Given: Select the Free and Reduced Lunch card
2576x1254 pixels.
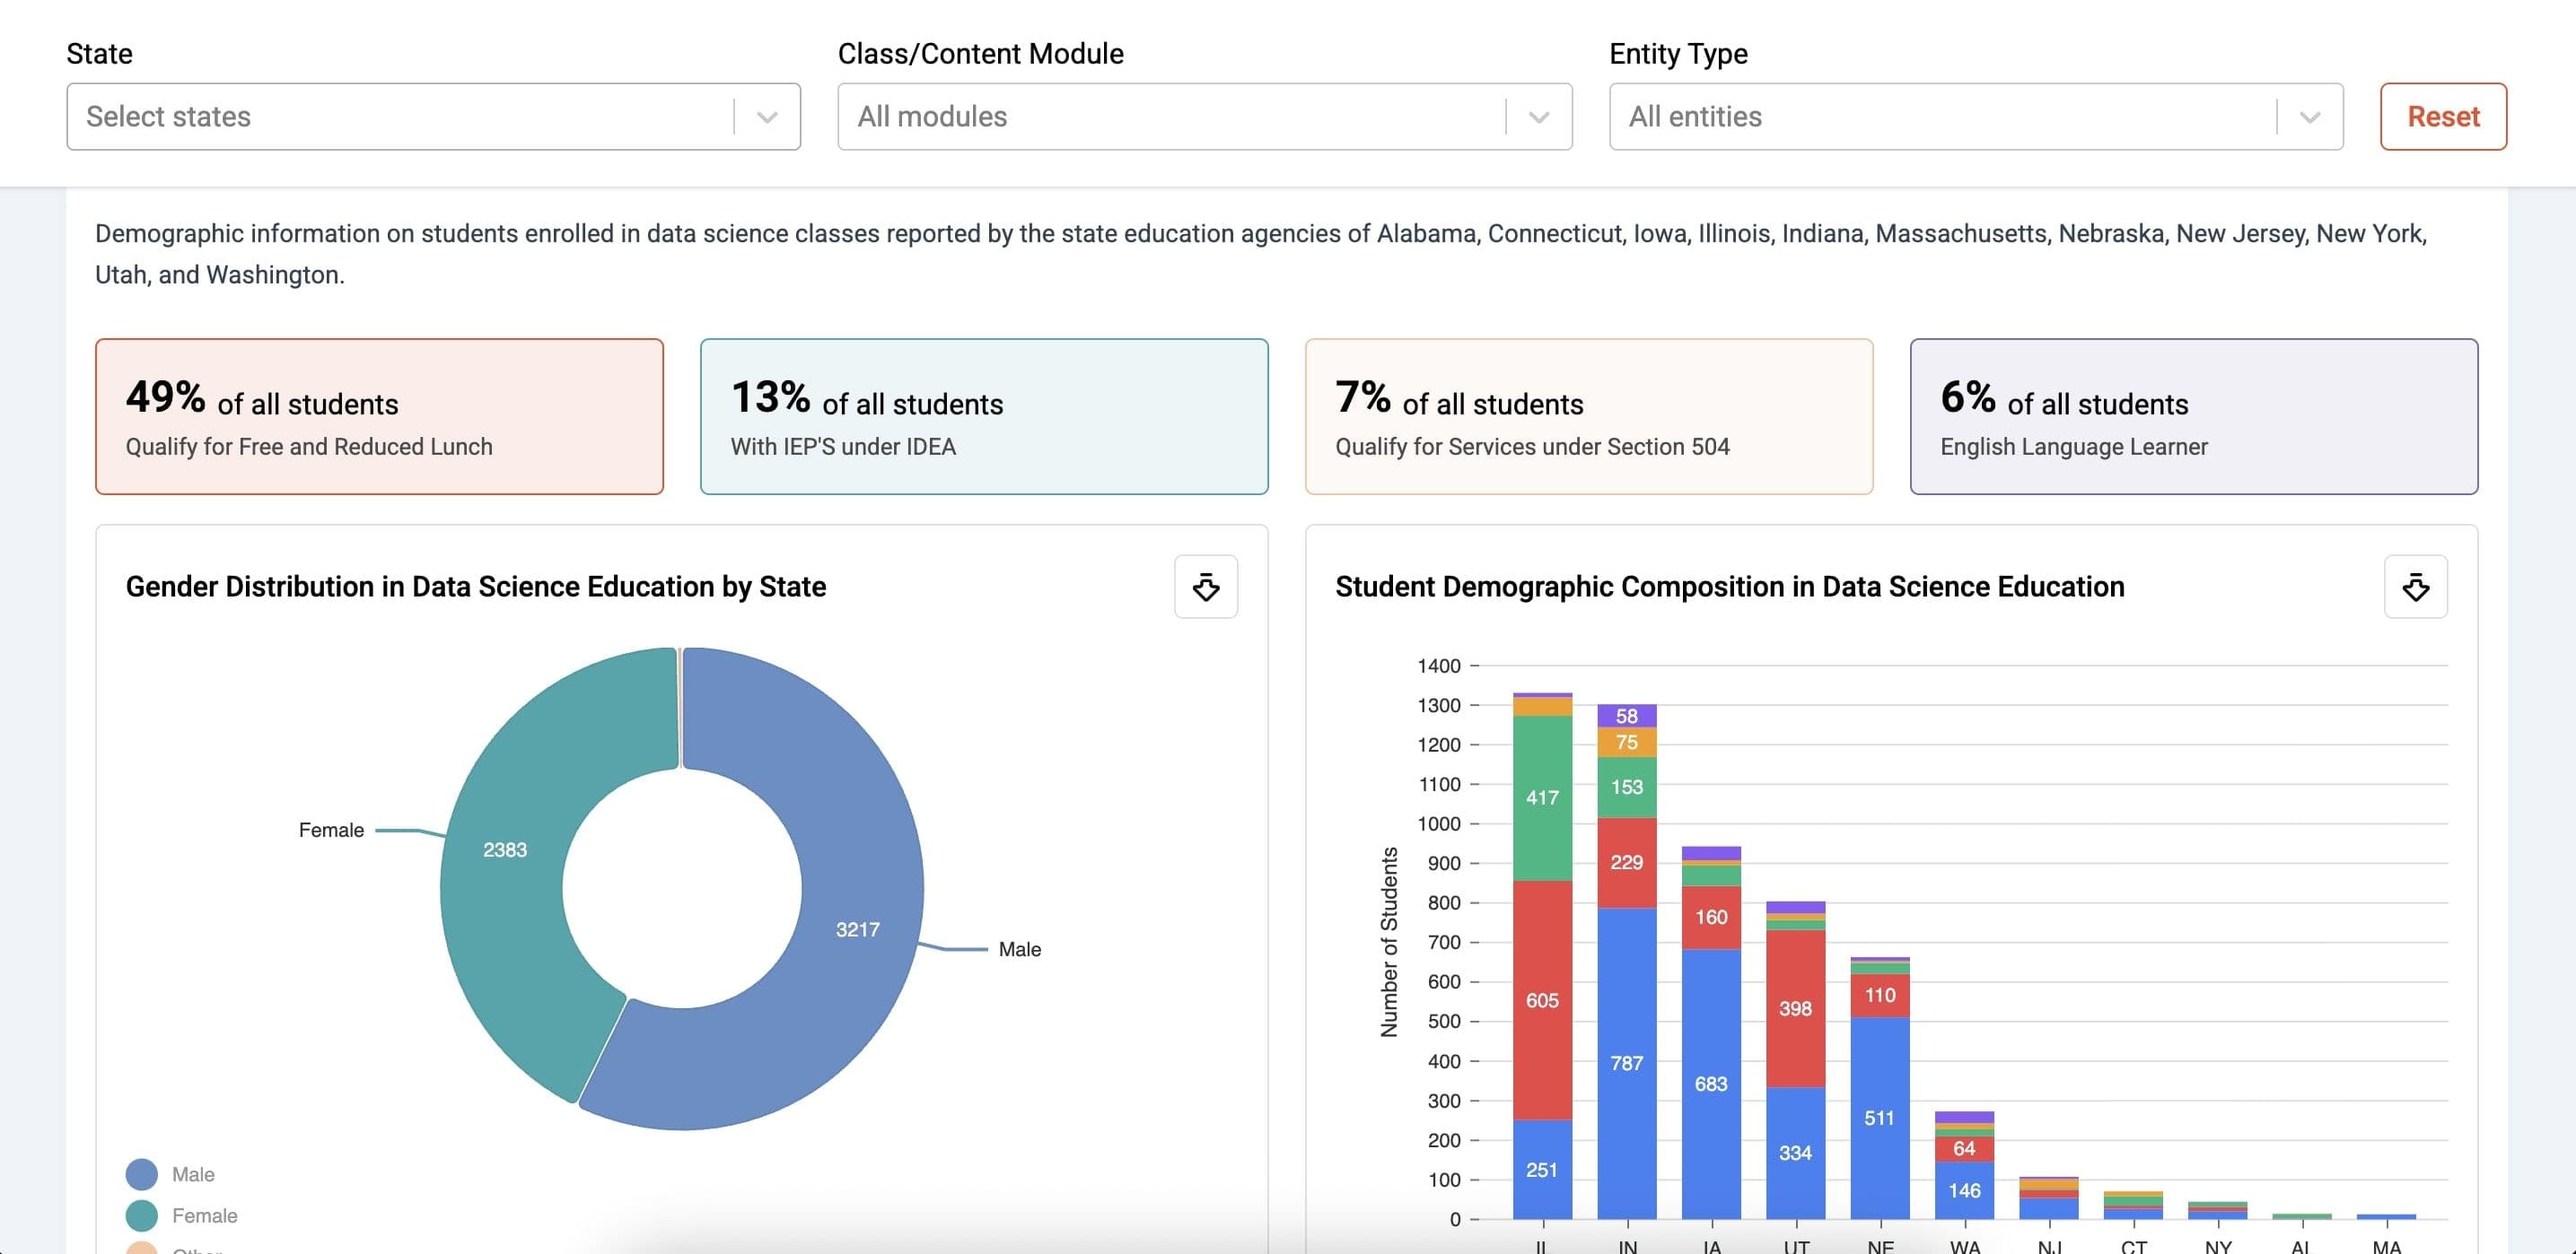Looking at the screenshot, I should point(379,417).
